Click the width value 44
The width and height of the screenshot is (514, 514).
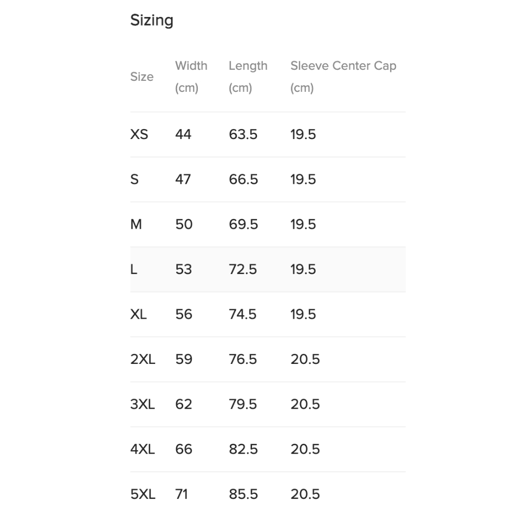click(x=183, y=135)
